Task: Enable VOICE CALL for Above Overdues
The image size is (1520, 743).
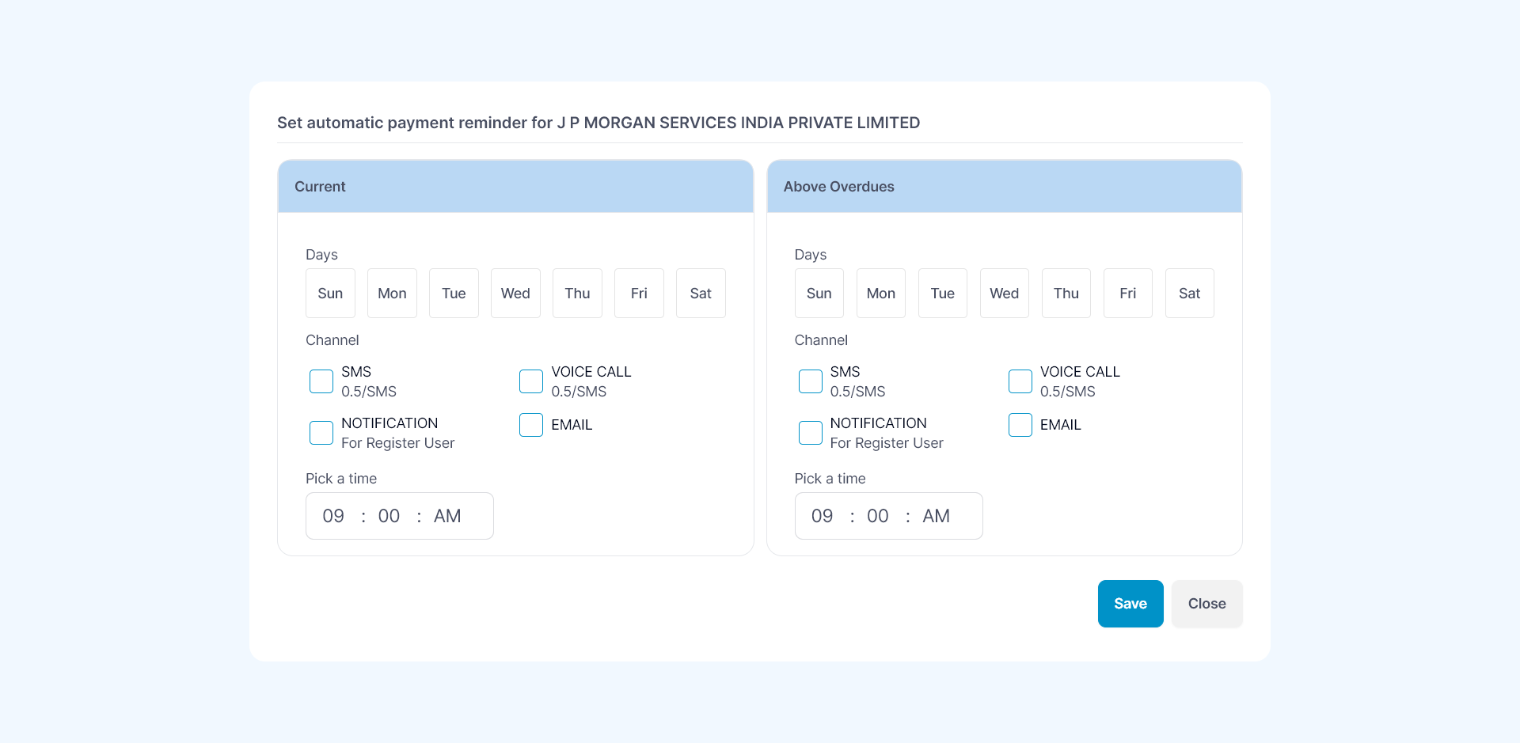Action: click(1020, 381)
